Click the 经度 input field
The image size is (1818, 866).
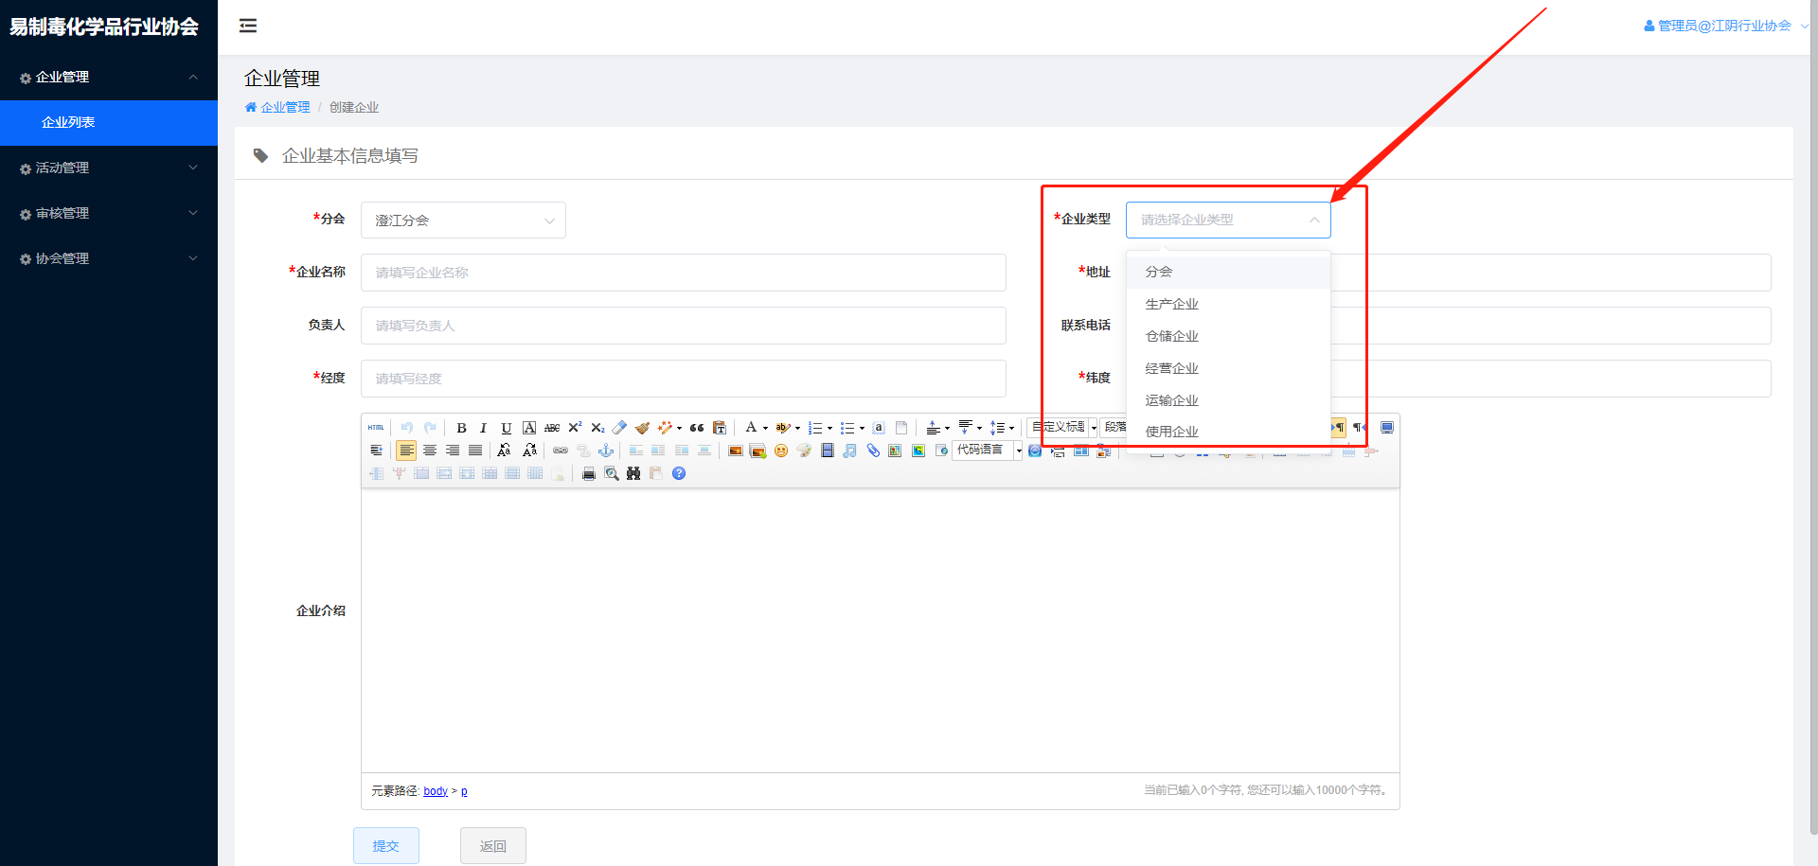tap(684, 379)
